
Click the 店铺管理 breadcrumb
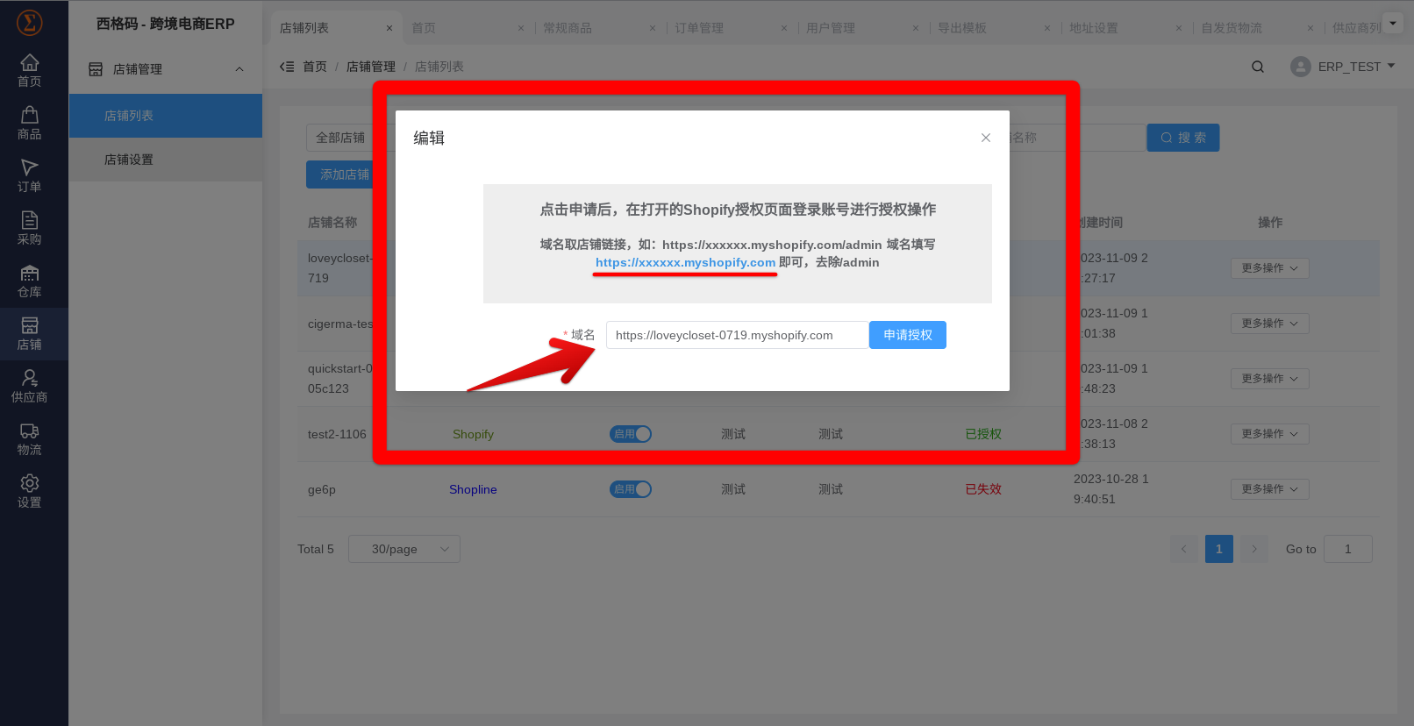tap(371, 67)
